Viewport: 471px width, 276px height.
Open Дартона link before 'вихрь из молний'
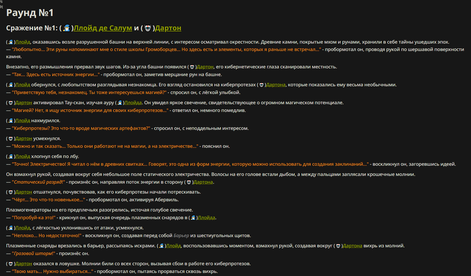(352, 246)
